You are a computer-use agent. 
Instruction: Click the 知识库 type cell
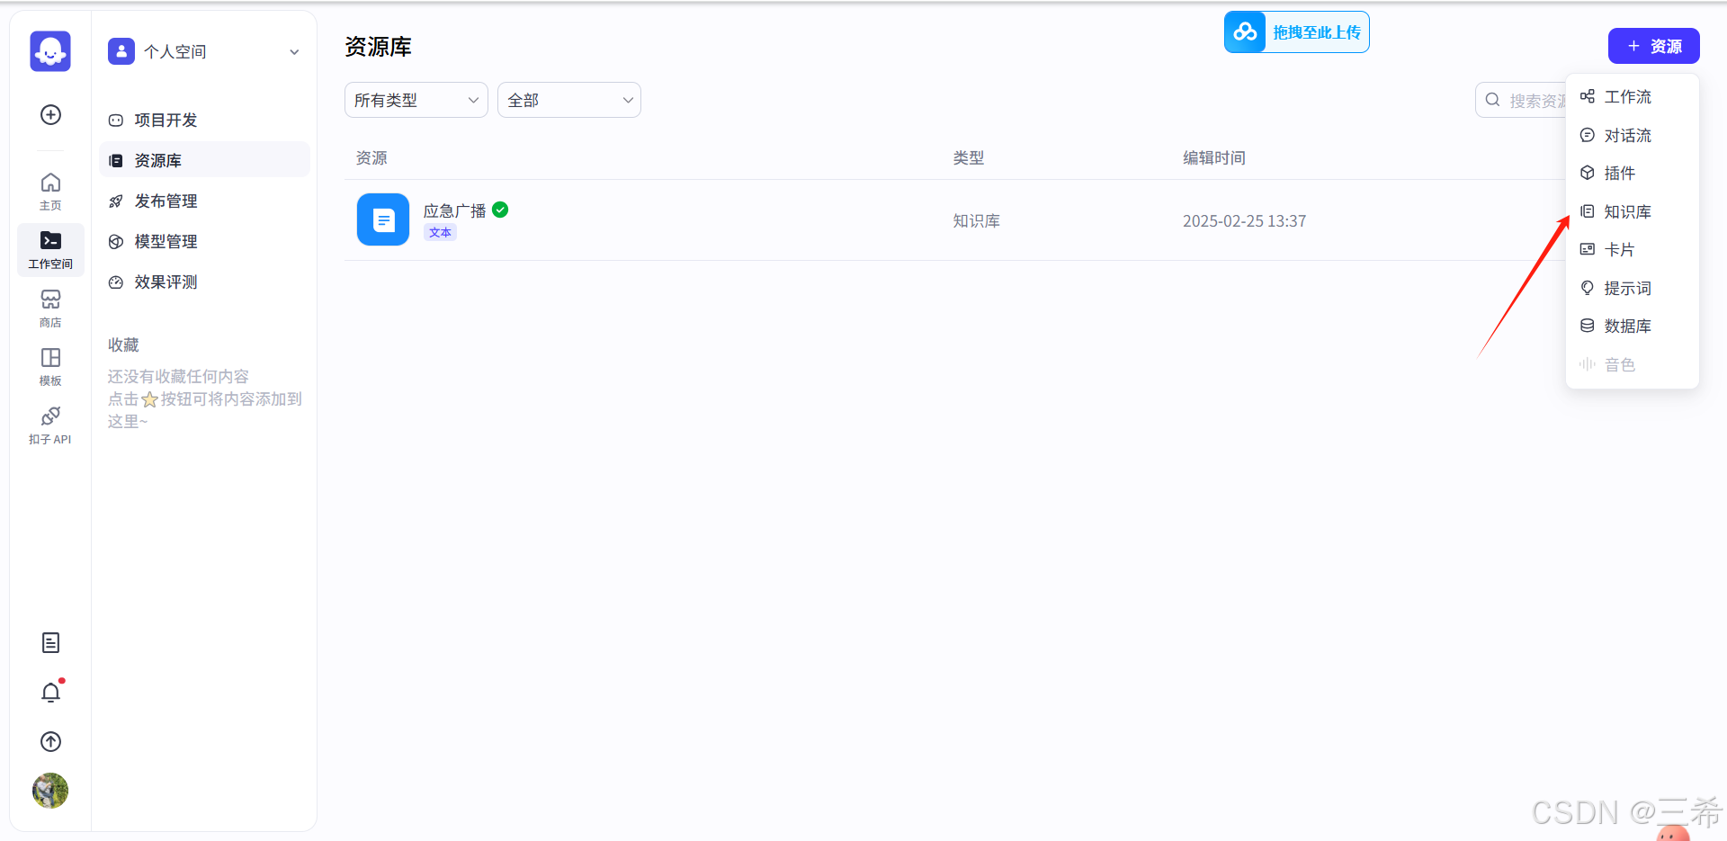coord(977,221)
